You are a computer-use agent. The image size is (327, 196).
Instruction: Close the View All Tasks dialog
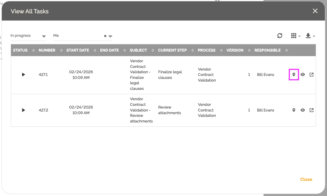pos(315,11)
